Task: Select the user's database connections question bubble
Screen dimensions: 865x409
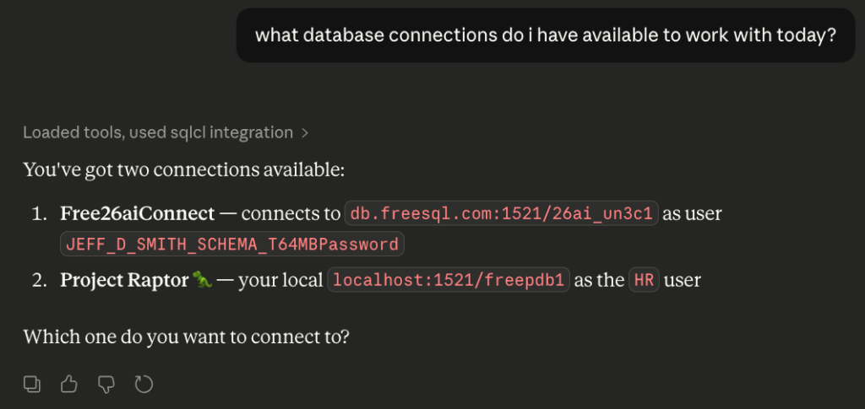Action: tap(546, 35)
